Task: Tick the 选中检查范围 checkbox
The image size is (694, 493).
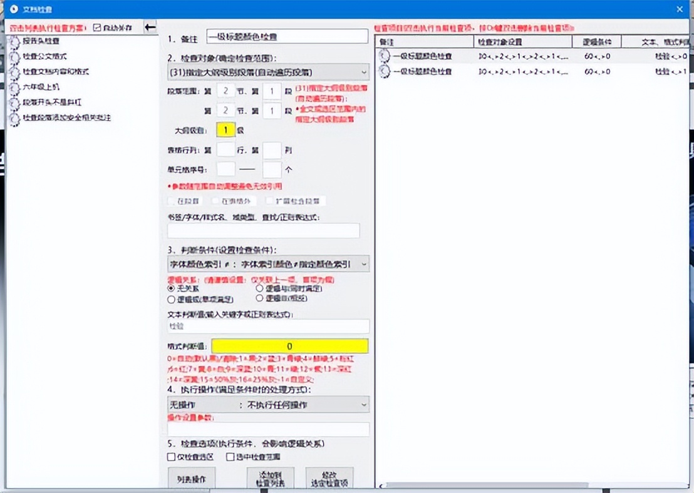Action: click(230, 457)
